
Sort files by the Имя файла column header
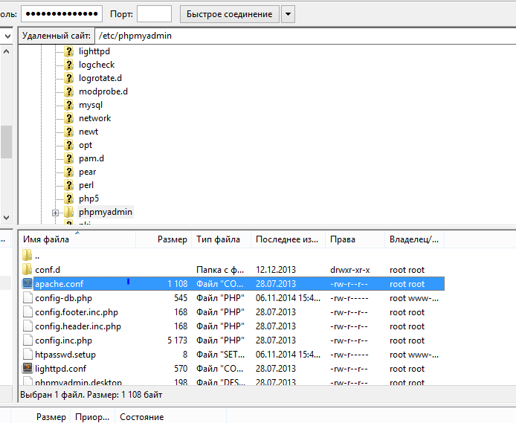click(46, 239)
